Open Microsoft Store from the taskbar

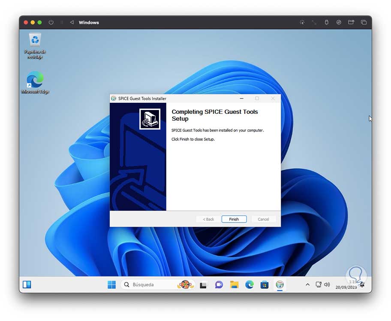(265, 284)
